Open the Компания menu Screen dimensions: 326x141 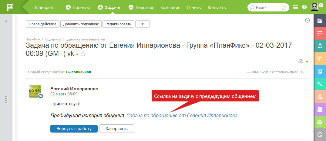[170, 8]
